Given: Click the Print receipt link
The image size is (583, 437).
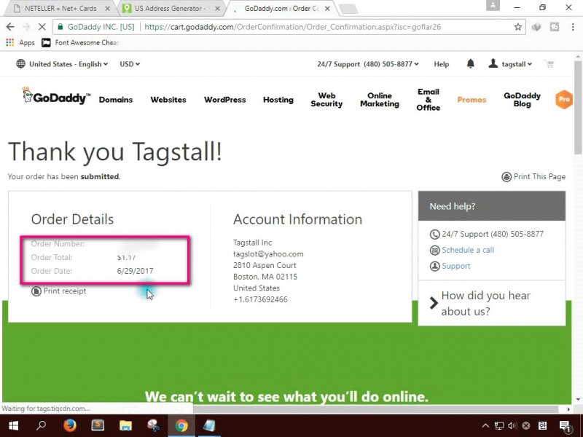Looking at the screenshot, I should pos(59,291).
